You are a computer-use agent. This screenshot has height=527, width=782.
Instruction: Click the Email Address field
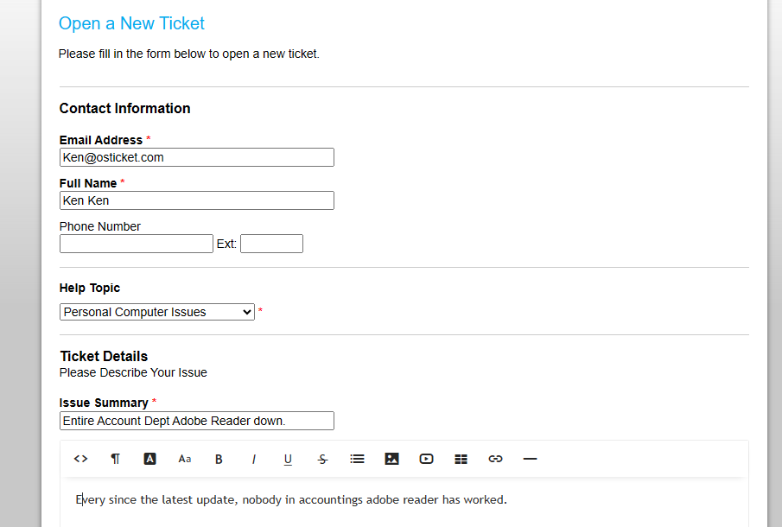pos(196,156)
